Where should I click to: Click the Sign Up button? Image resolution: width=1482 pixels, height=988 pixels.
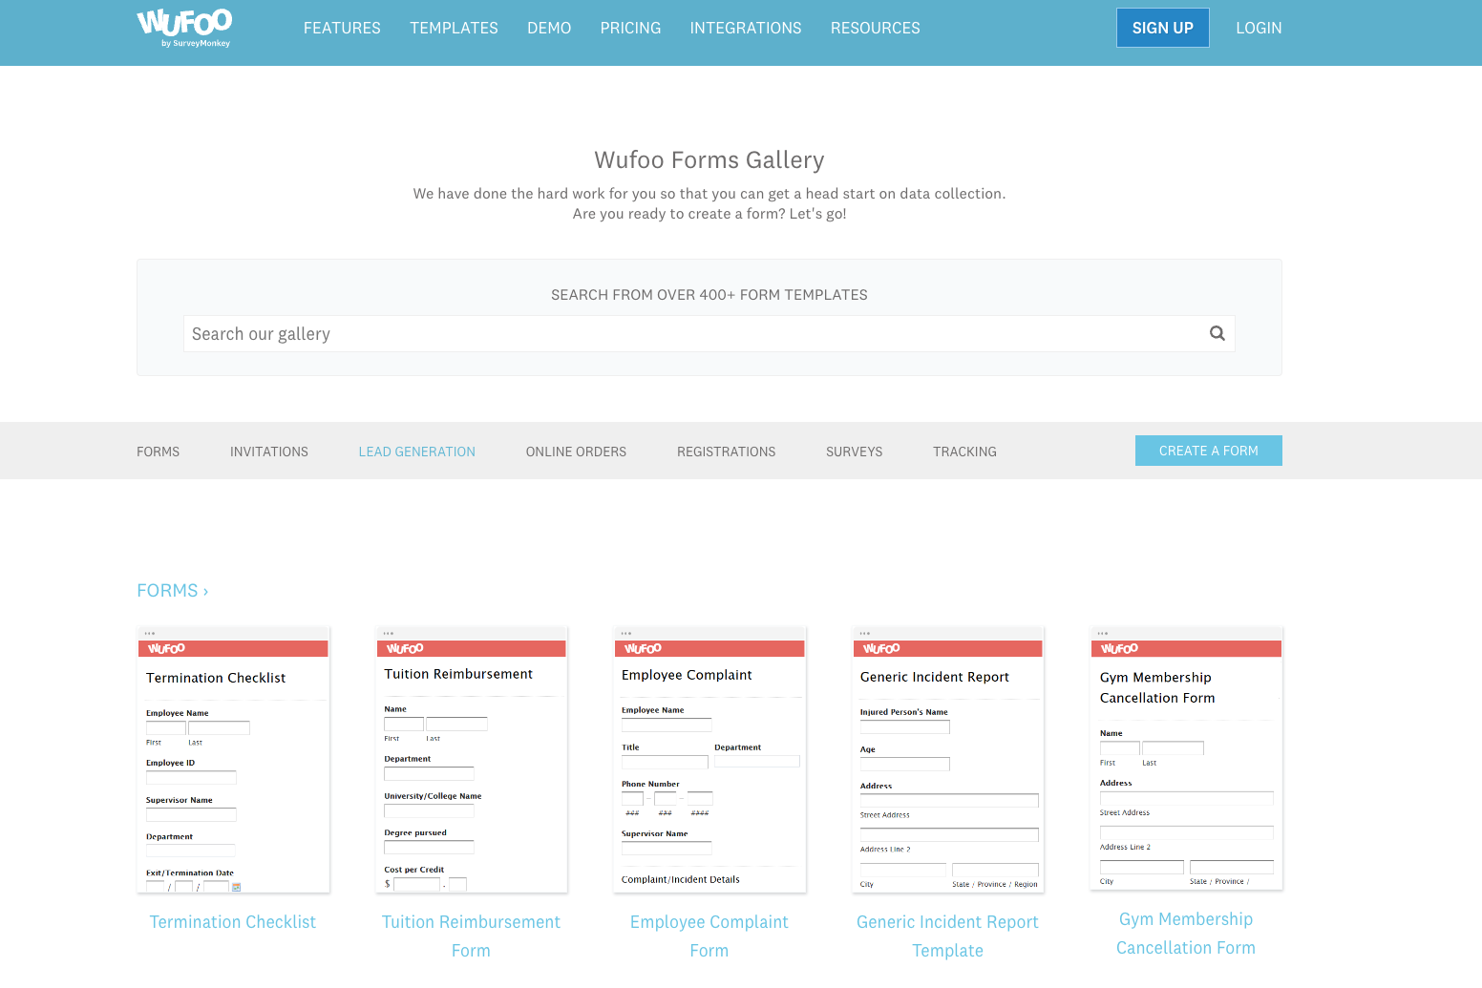click(x=1163, y=28)
